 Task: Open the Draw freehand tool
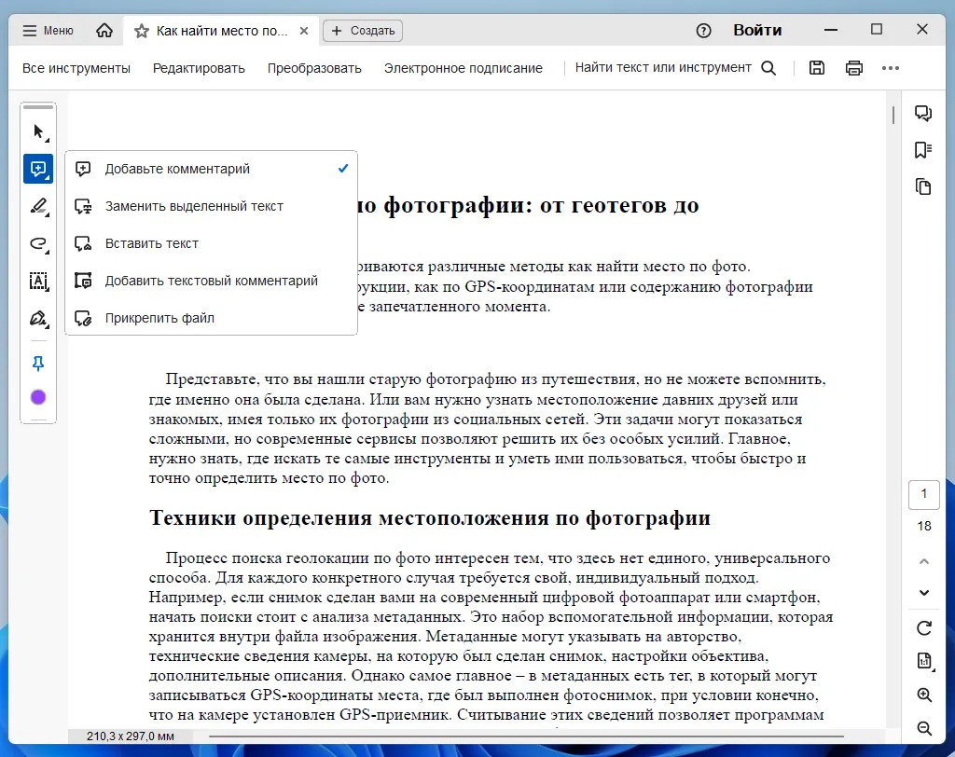(38, 243)
